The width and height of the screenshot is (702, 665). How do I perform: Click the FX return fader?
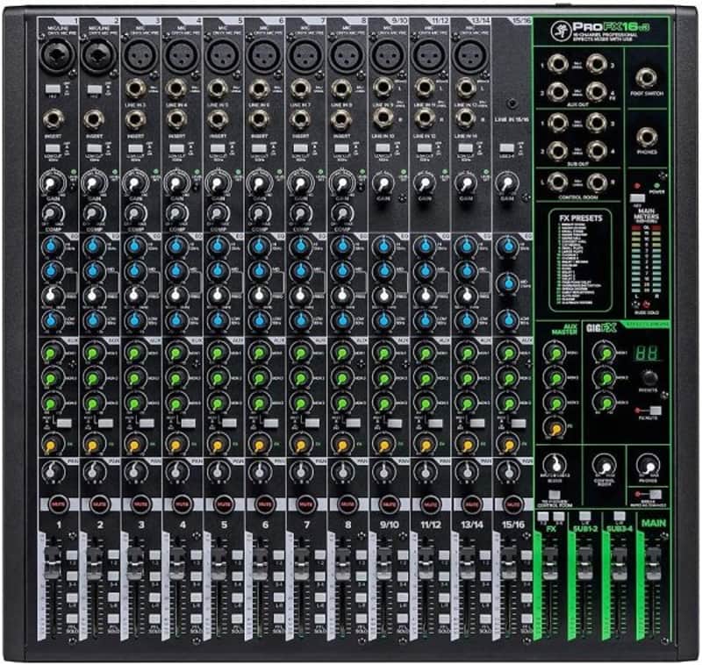(550, 563)
